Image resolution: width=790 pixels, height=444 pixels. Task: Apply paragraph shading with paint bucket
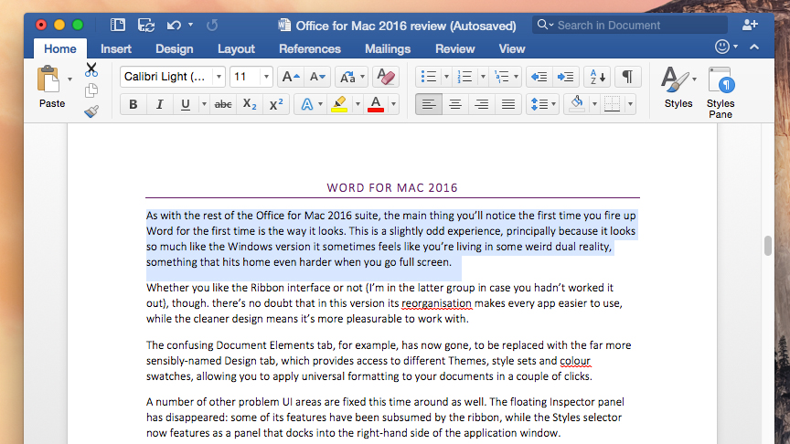click(x=577, y=104)
